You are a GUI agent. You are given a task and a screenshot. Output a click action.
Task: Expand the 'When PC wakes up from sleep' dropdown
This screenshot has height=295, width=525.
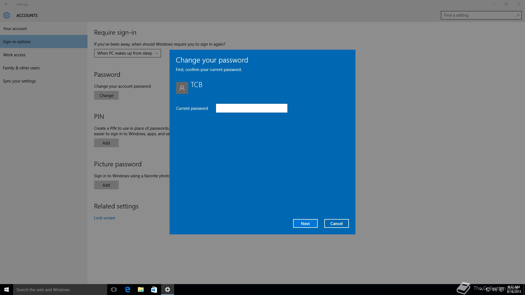[x=127, y=53]
